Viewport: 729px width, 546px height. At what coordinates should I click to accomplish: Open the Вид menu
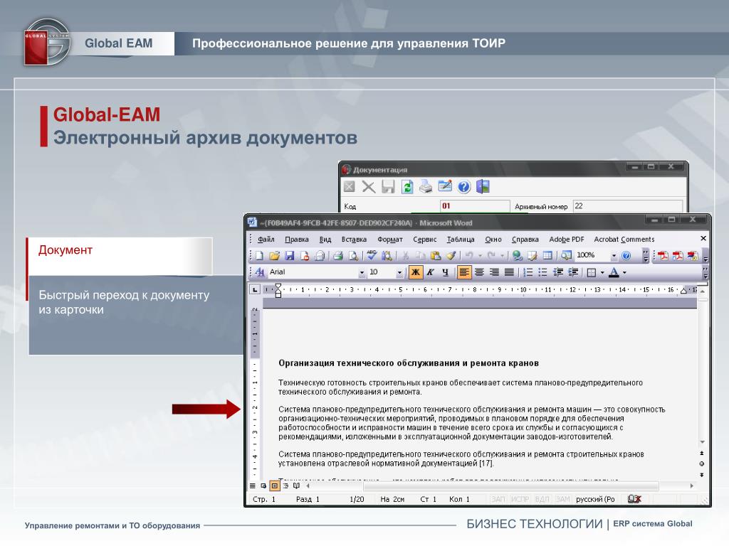click(325, 239)
